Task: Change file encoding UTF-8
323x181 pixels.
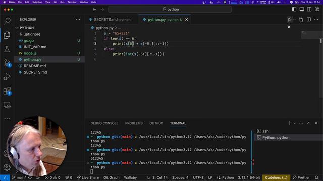Action: click(198, 177)
